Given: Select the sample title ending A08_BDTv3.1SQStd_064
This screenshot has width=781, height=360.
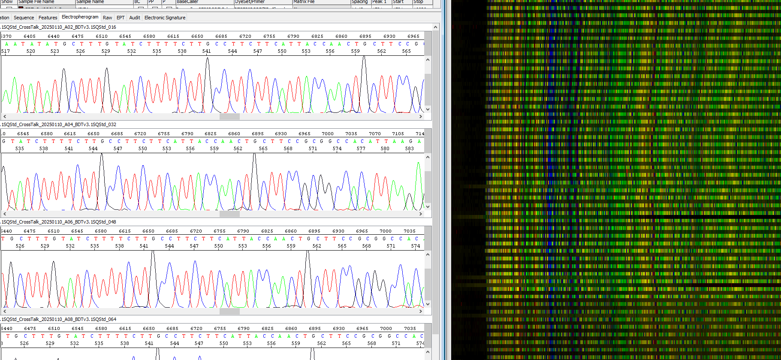Looking at the screenshot, I should (59, 319).
